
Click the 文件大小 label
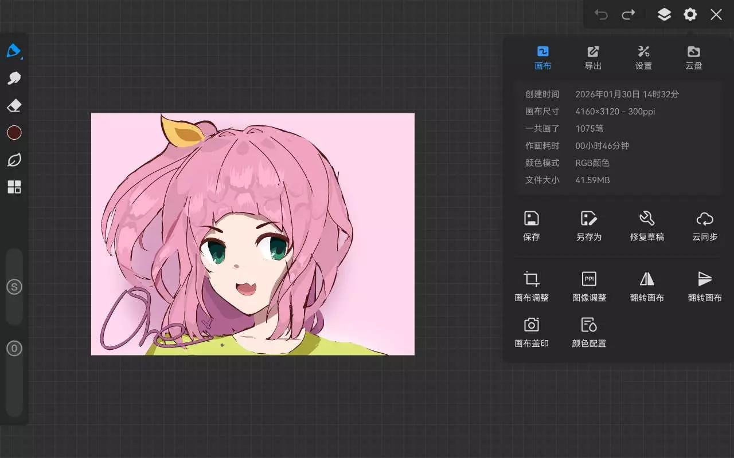pos(542,180)
